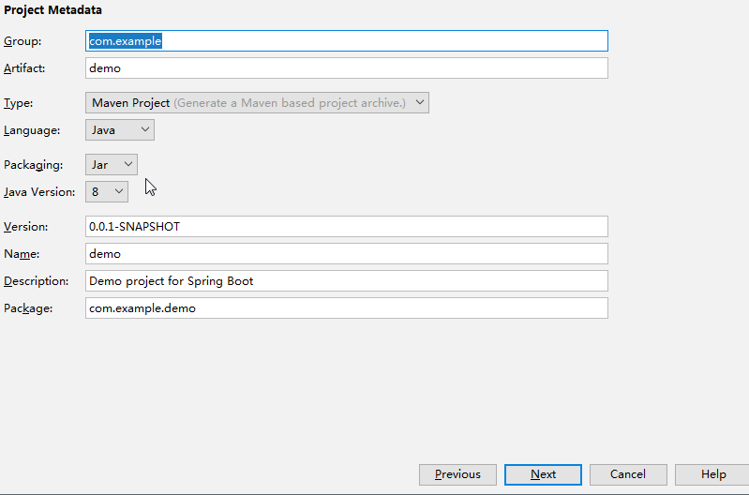Open Help for this dialog
This screenshot has height=495, width=749.
tap(713, 474)
